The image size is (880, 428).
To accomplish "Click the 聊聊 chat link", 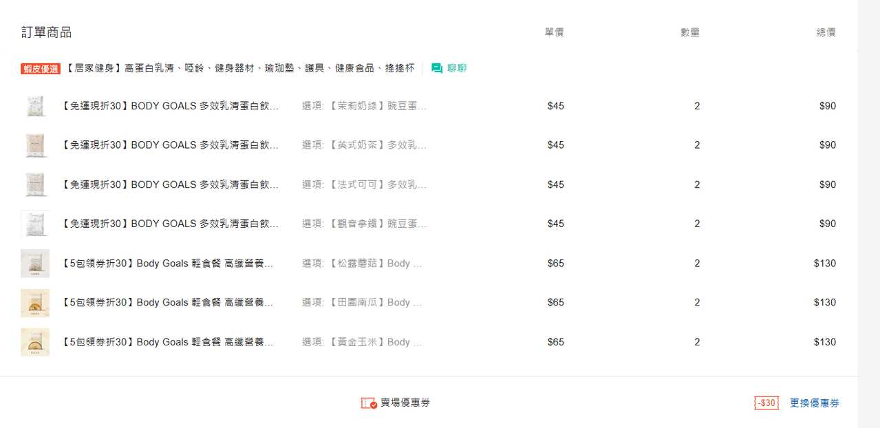I will [457, 68].
